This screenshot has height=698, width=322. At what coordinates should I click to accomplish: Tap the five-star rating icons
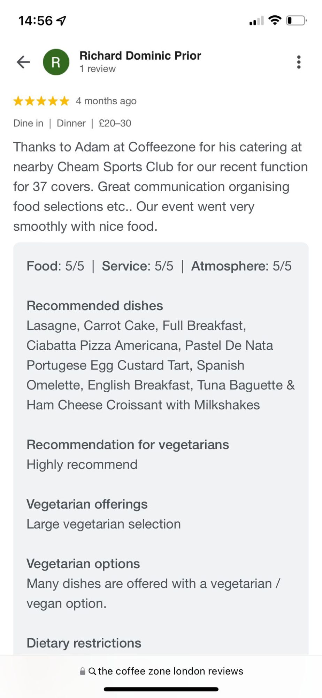click(x=41, y=101)
